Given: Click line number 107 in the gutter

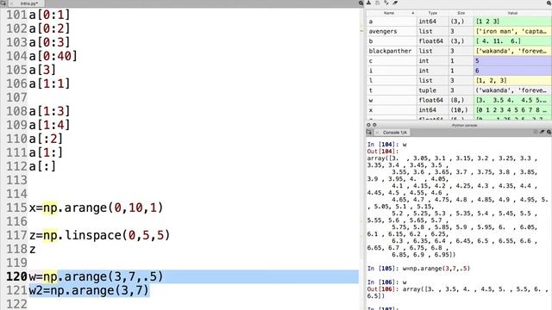Looking at the screenshot, I should coord(16,97).
